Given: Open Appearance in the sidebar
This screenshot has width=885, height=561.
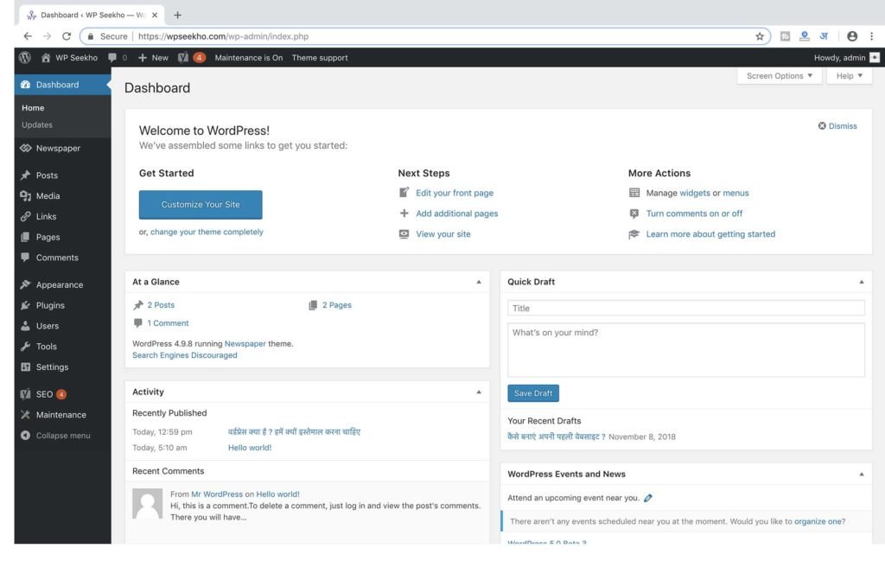Looking at the screenshot, I should tap(62, 284).
